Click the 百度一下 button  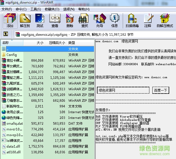coord(161,90)
